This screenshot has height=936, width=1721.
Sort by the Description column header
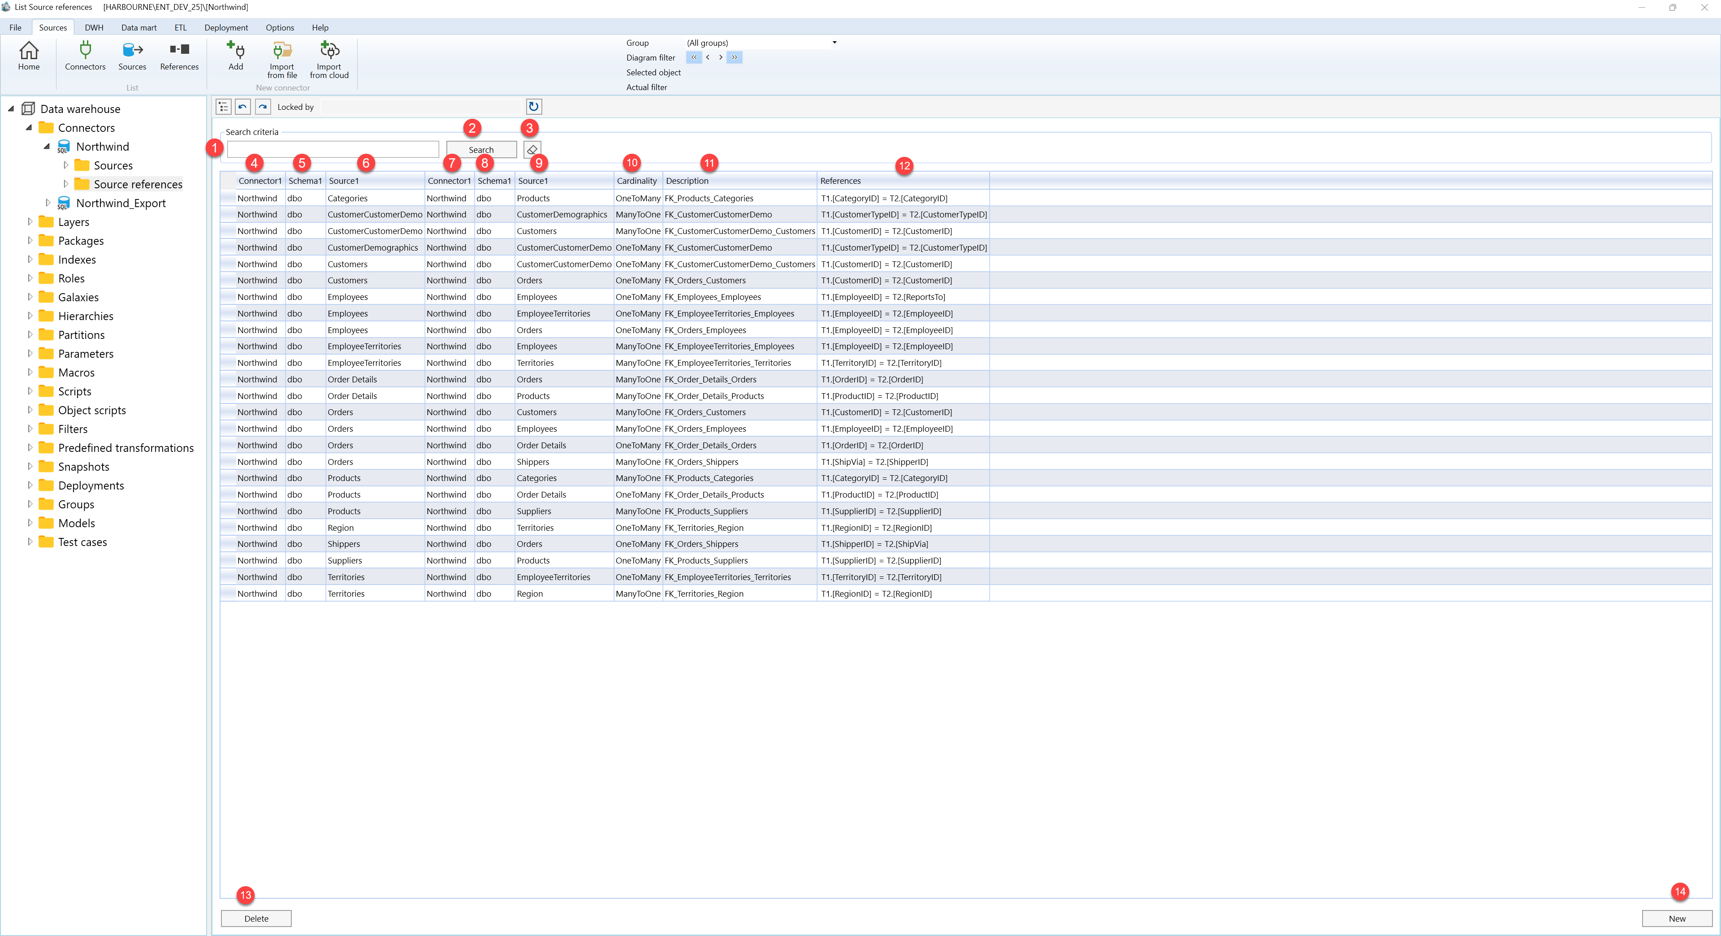click(739, 180)
